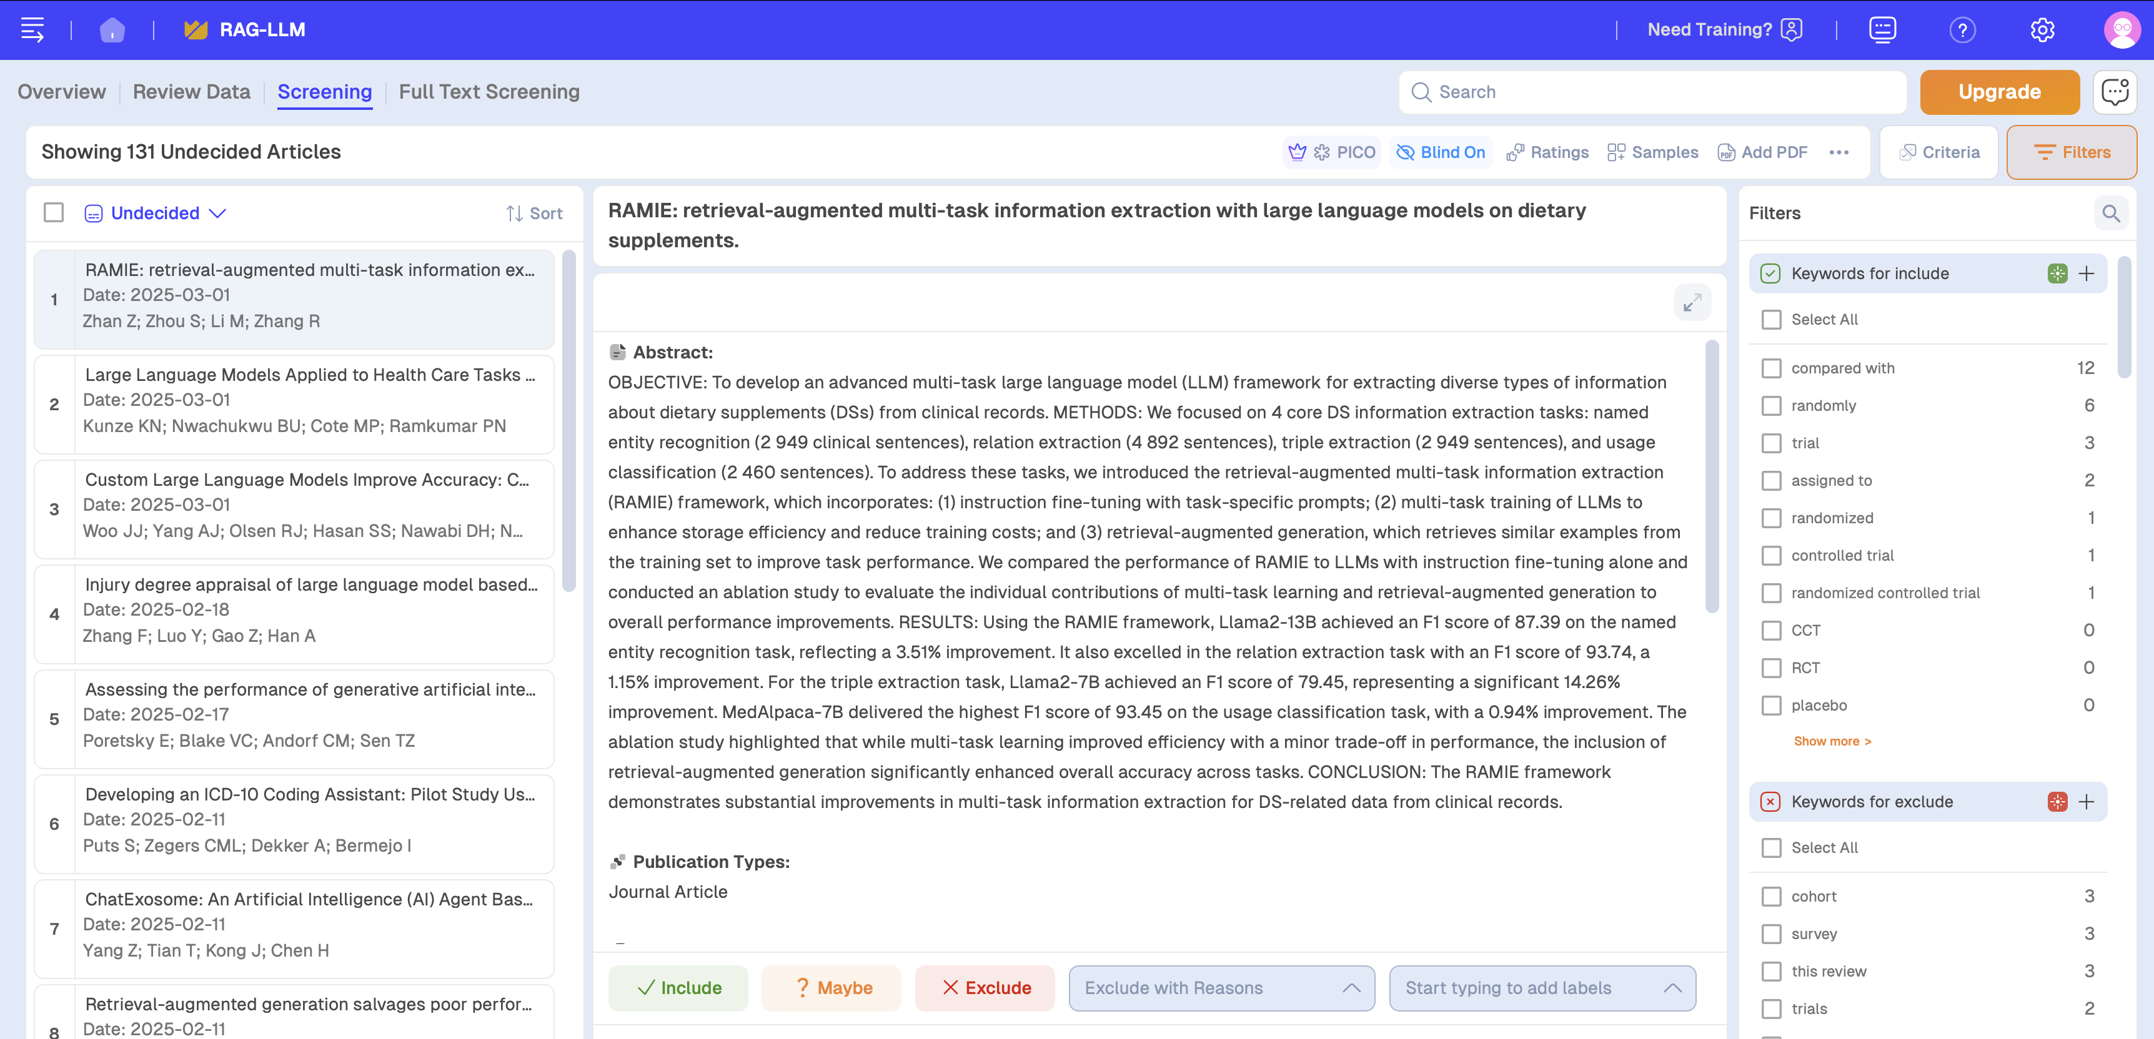Open the three-dots more options menu
2154x1039 pixels.
[1839, 152]
